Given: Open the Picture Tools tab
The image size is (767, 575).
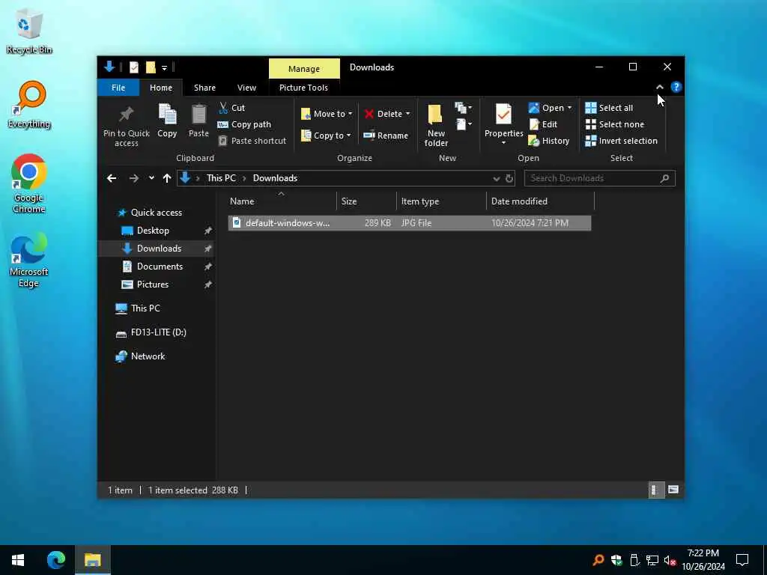Looking at the screenshot, I should 303,88.
